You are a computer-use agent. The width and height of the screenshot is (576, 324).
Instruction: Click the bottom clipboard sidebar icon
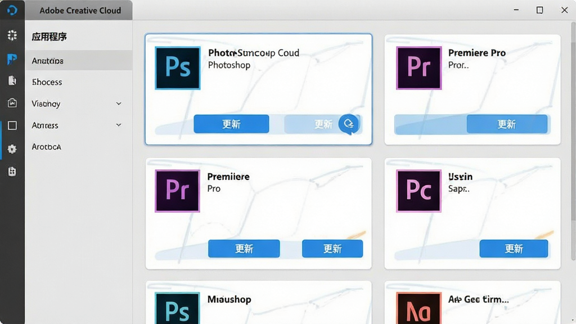12,171
